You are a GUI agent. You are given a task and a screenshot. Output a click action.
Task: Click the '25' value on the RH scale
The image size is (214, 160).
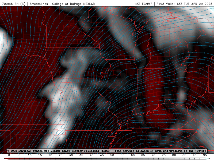coord(61,155)
